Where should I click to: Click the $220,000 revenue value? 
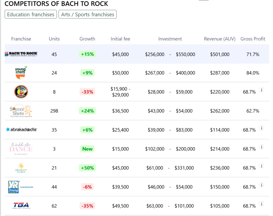(220, 92)
